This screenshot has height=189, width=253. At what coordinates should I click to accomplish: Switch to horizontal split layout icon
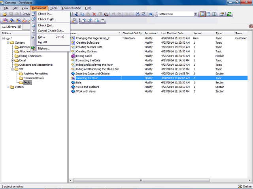pos(208,14)
